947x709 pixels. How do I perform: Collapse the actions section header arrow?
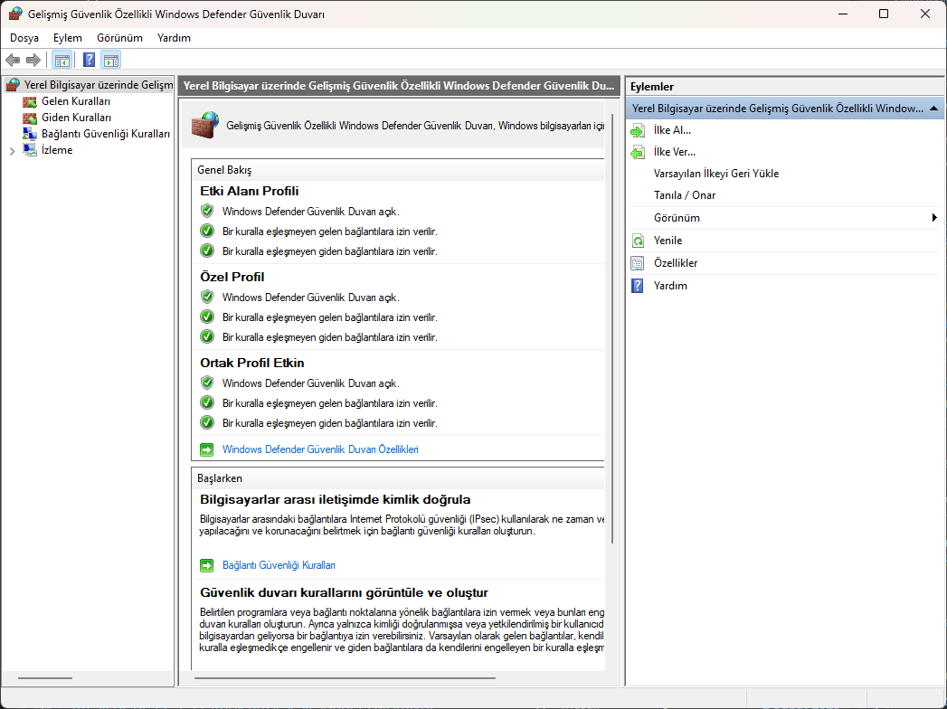point(933,109)
